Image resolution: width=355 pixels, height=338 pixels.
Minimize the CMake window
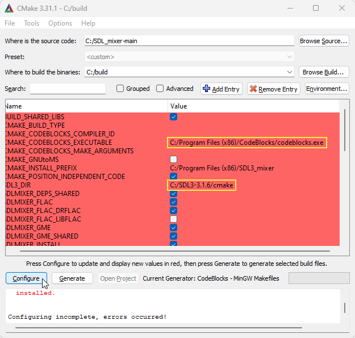click(x=290, y=9)
